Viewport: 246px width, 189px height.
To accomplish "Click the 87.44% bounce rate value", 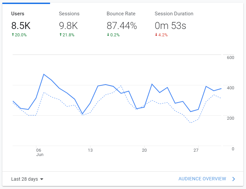I will coord(122,26).
